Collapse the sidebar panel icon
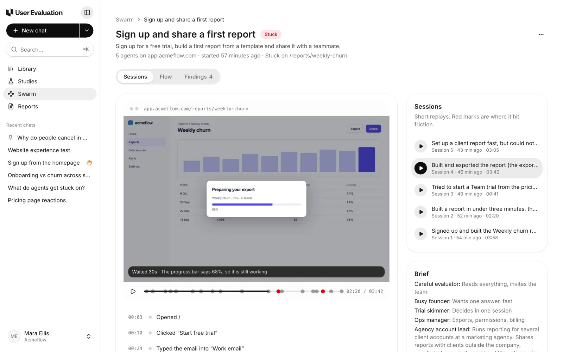Viewport: 563px width, 352px height. tap(87, 13)
